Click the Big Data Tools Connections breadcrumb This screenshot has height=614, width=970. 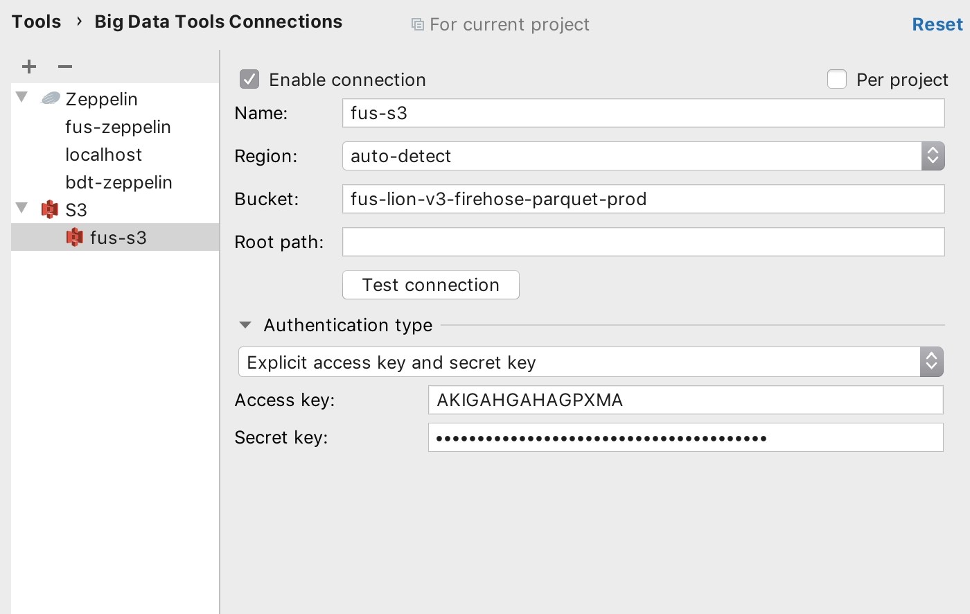click(x=218, y=21)
